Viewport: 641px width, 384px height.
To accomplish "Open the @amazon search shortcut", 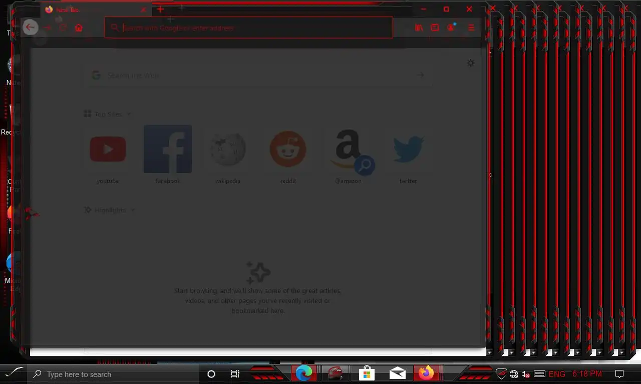I will click(x=348, y=154).
